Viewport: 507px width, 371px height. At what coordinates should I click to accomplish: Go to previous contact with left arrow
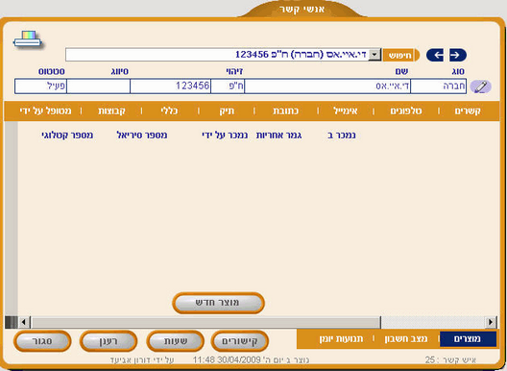coord(435,55)
